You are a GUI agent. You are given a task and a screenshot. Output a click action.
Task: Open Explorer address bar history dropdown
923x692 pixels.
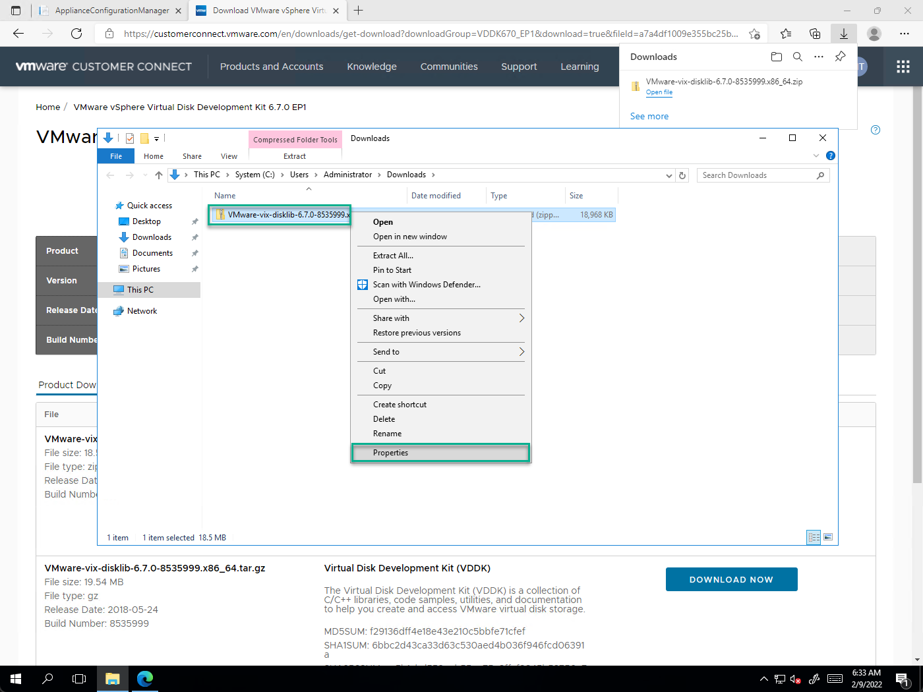pyautogui.click(x=669, y=175)
